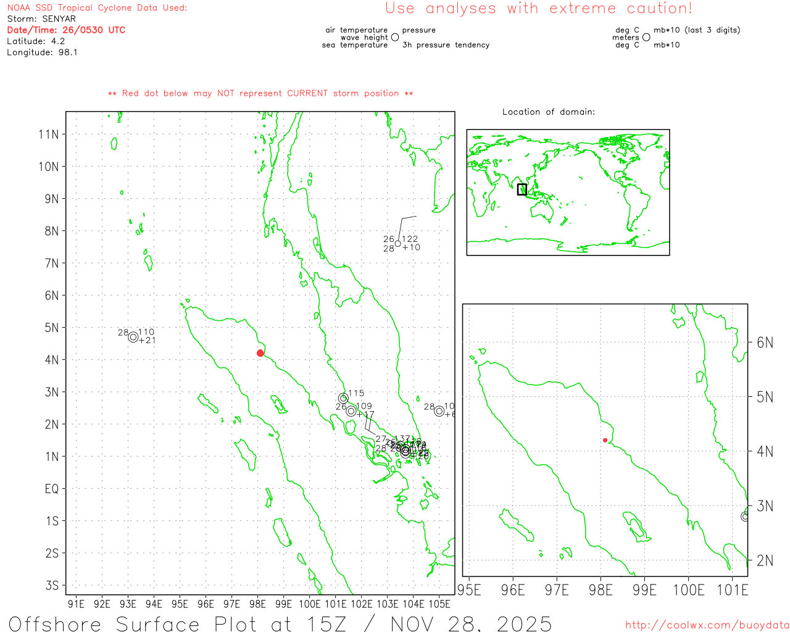
Task: Click the buoy marker labeled 109 +17
Action: click(x=351, y=411)
